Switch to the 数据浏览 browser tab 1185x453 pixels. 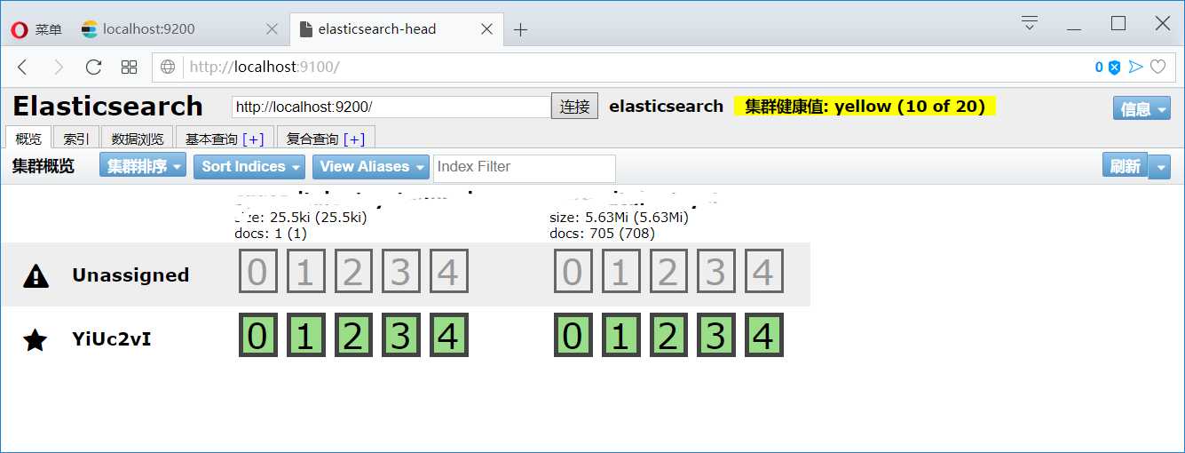point(138,139)
